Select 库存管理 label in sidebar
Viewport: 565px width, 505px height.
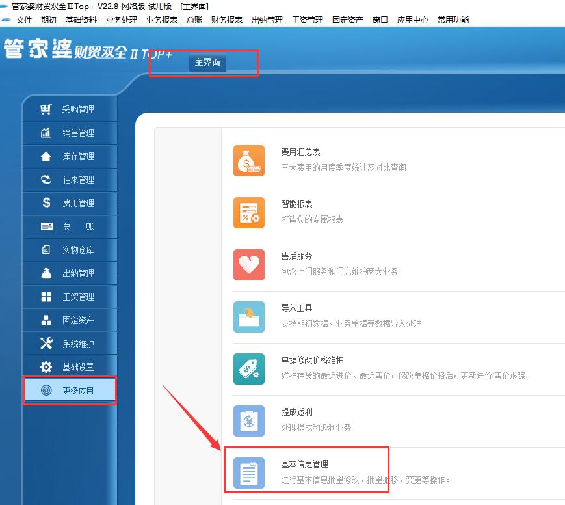[78, 156]
